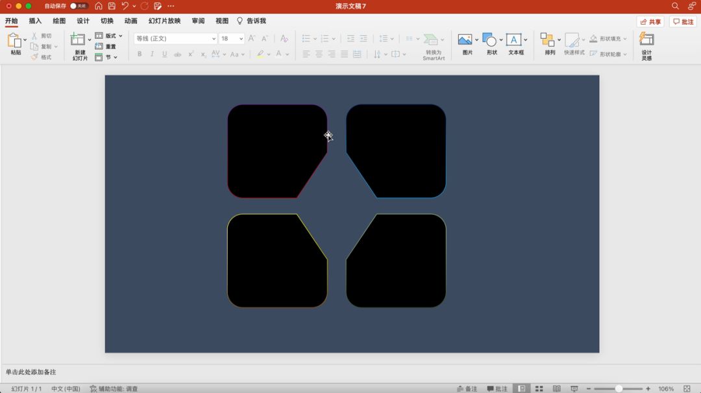The height and width of the screenshot is (393, 701).
Task: Click the Reset slide (重置) icon
Action: pos(99,47)
